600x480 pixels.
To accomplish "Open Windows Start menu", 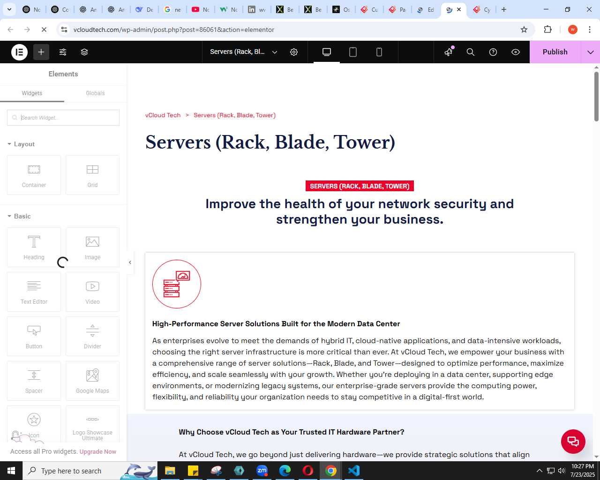I will click(x=11, y=471).
